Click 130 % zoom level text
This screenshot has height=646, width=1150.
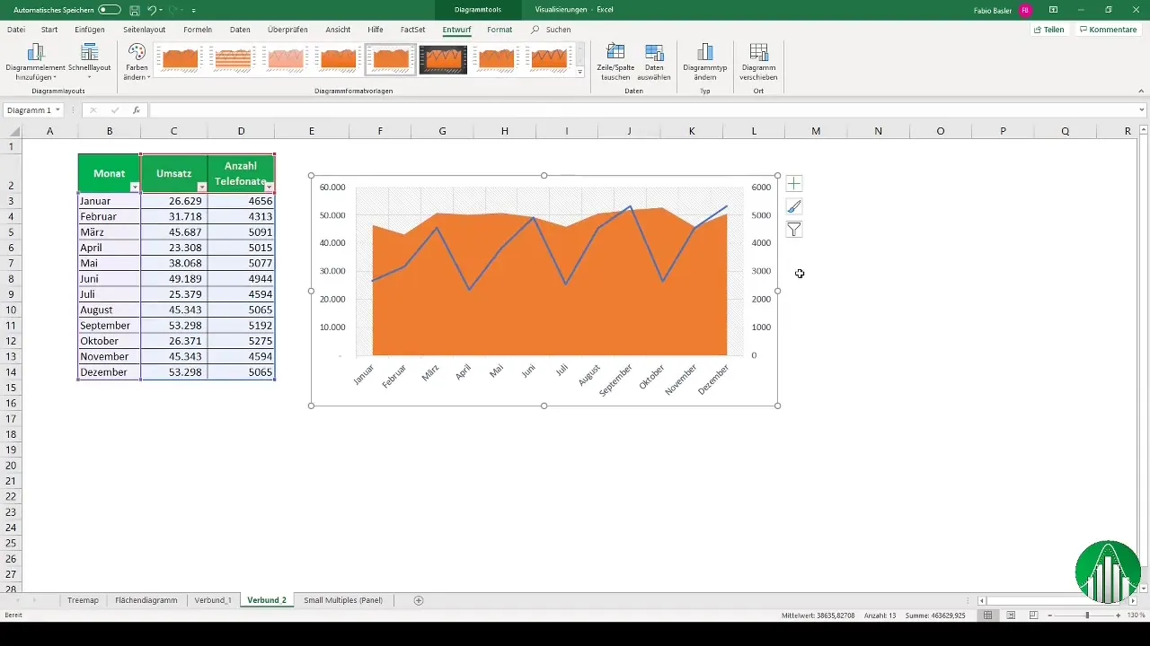pos(1136,615)
